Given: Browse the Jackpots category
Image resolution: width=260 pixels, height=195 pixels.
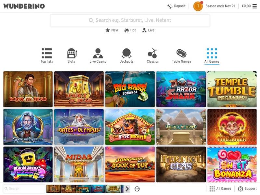Looking at the screenshot, I should (126, 55).
